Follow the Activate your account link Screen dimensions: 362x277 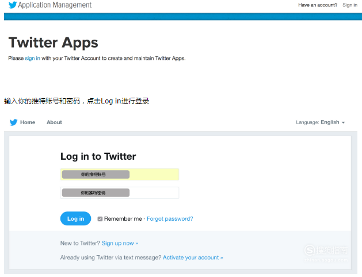(x=193, y=257)
